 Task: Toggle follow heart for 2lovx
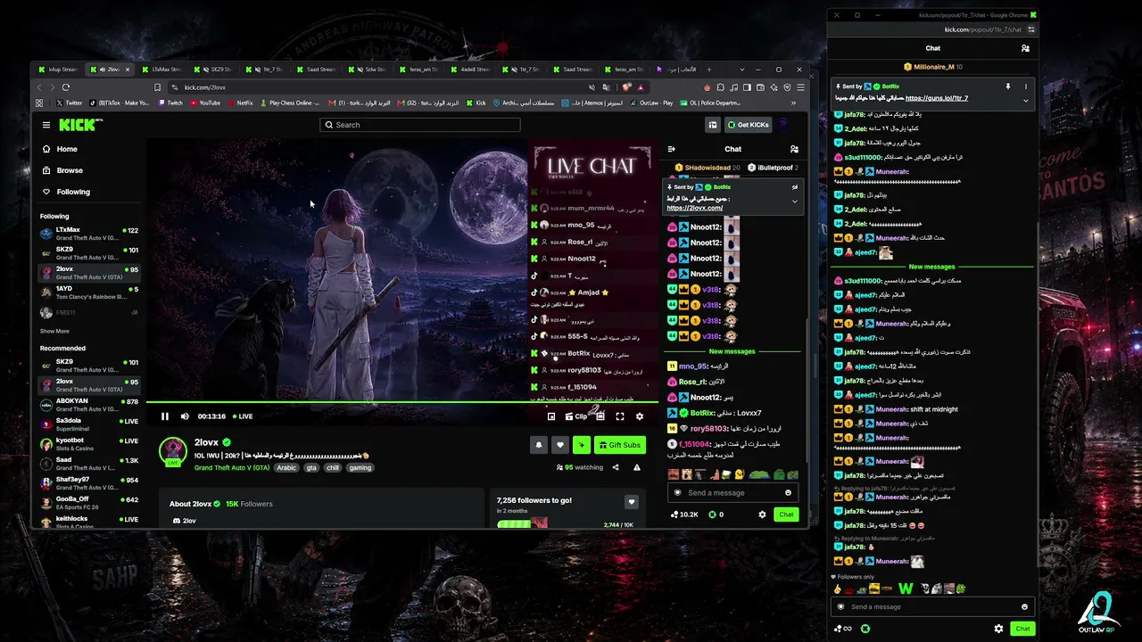click(560, 445)
